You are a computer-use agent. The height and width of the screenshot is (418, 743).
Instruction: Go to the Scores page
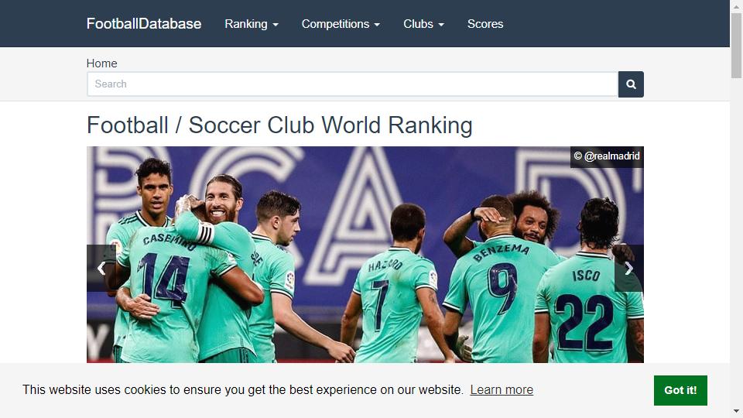[485, 24]
